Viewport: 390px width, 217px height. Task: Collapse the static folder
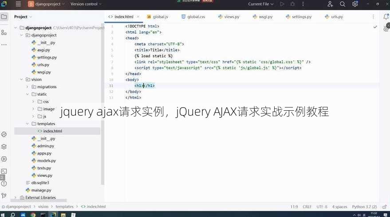coord(28,94)
